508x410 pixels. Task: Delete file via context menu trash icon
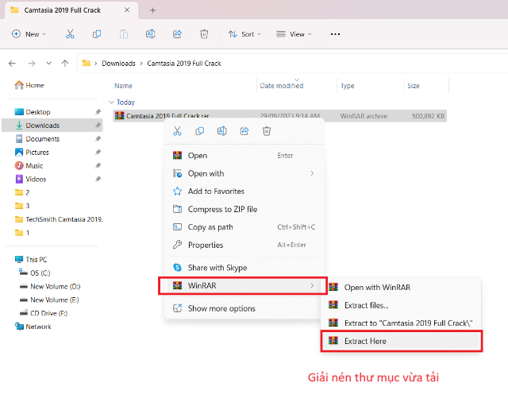pos(267,131)
